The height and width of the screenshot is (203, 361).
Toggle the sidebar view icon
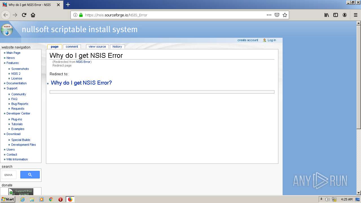[336, 15]
